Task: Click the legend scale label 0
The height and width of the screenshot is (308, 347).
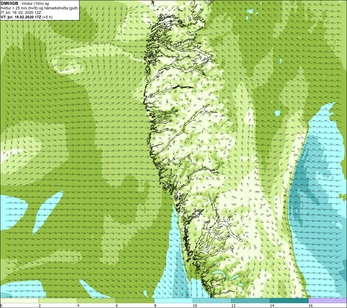Action: 1,306
